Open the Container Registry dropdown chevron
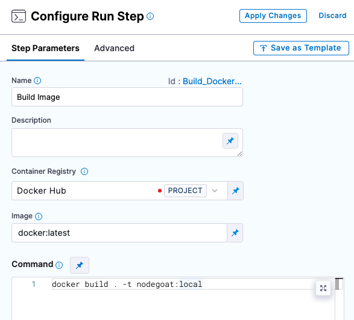354x320 pixels. [x=215, y=191]
